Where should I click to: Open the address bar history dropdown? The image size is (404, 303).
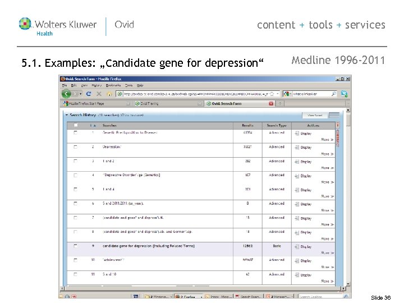pyautogui.click(x=278, y=94)
